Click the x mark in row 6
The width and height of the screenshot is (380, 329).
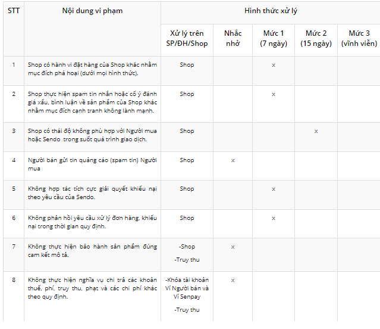tap(274, 218)
